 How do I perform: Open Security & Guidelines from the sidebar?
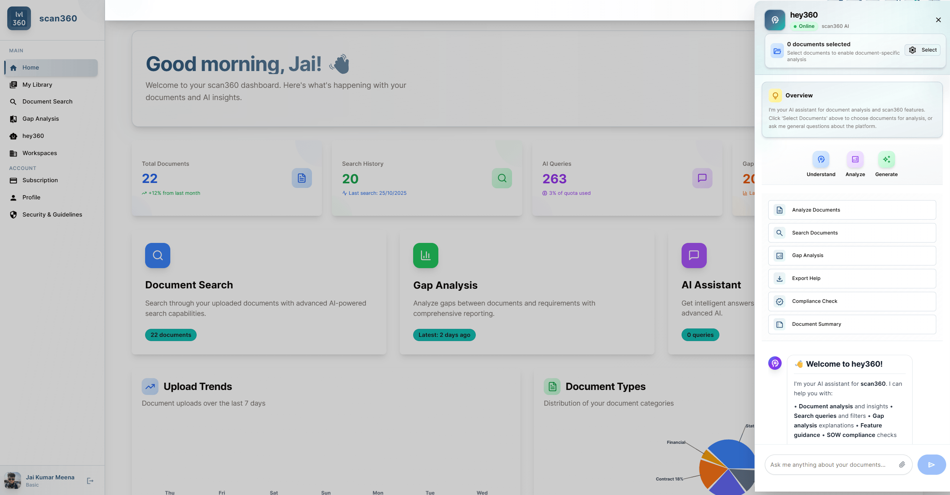pyautogui.click(x=52, y=214)
